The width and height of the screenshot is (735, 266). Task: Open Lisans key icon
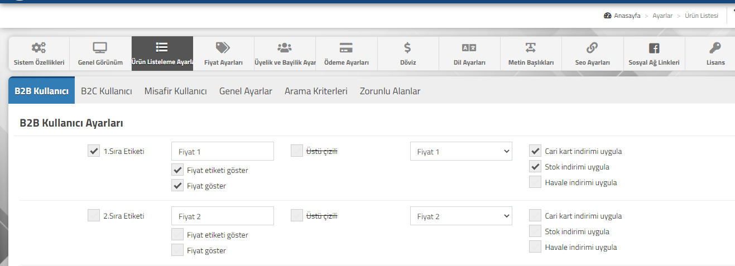(x=715, y=48)
